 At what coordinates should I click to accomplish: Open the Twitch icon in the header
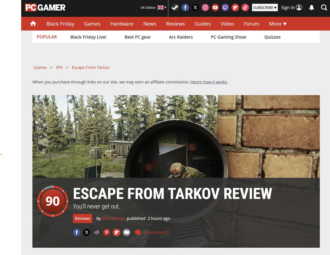(225, 8)
